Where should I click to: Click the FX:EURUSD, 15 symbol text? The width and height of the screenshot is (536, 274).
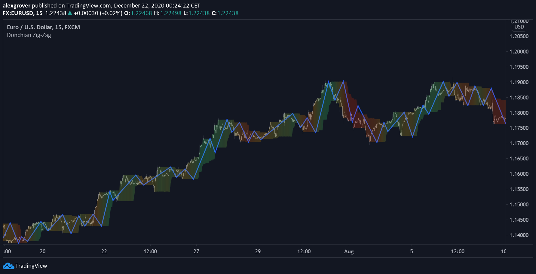pos(23,13)
